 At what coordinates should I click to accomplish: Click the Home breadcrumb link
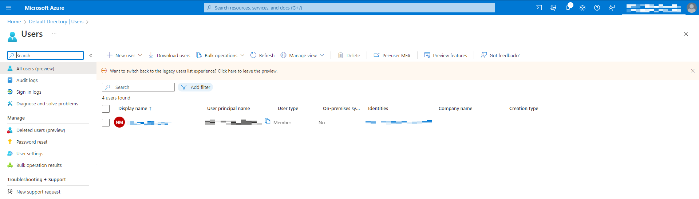14,22
